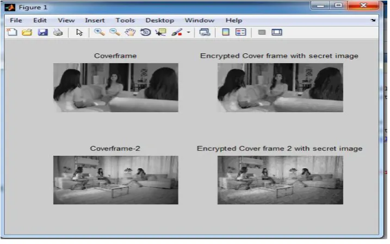Hide plot tools with gray square icon
The image size is (390, 244).
pos(262,32)
